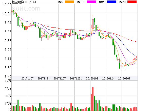The height and width of the screenshot is (111, 152).
Task: Click the 20180109 date label
Action: [92, 78]
